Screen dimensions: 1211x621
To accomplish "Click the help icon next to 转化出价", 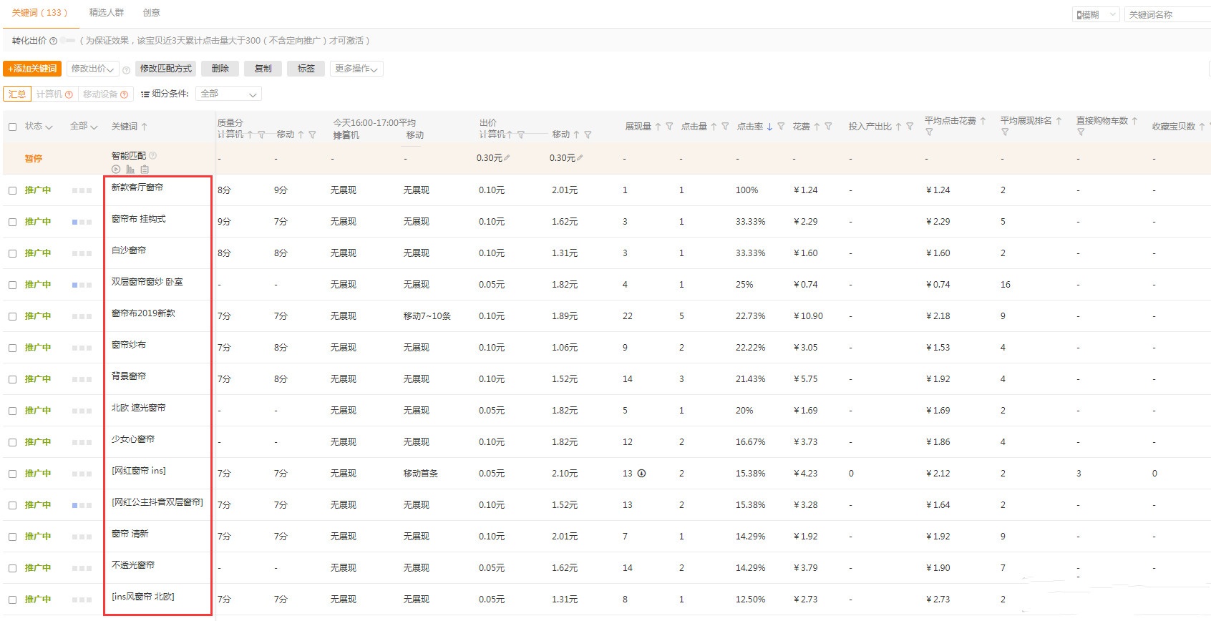I will (53, 41).
